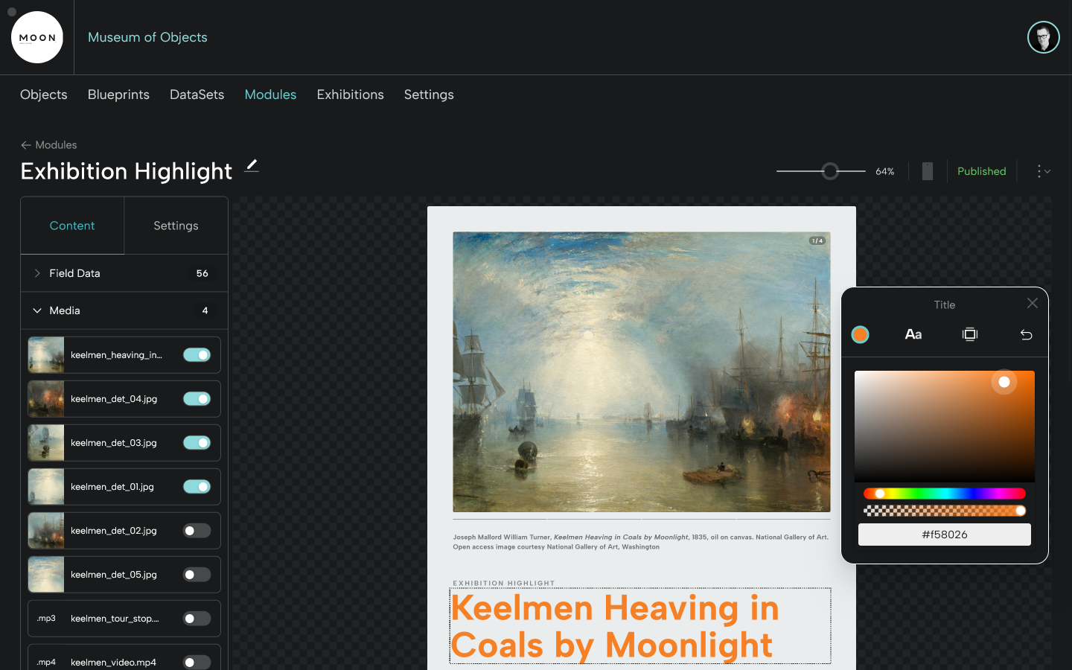The image size is (1072, 670).
Task: Click the Field Data count 56
Action: point(202,273)
